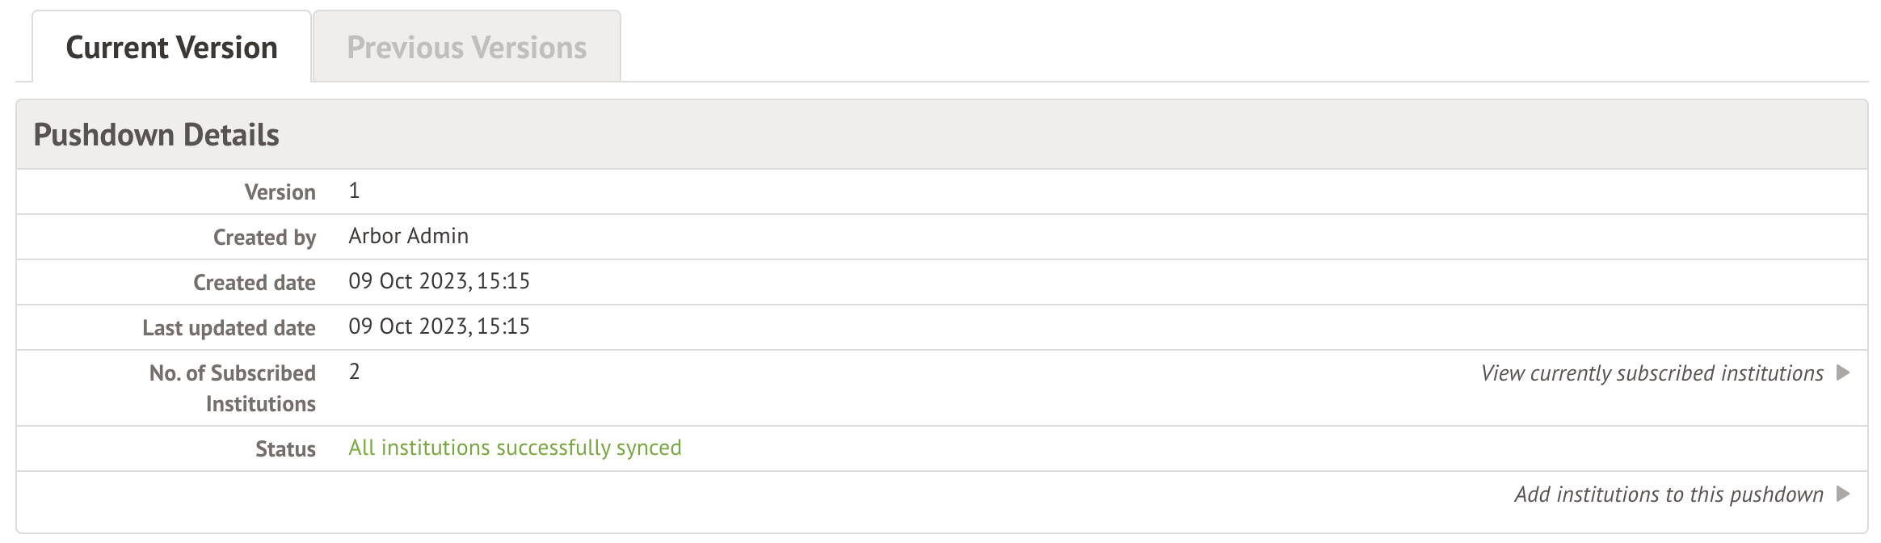1881x543 pixels.
Task: Click the Status field label
Action: [x=285, y=449]
